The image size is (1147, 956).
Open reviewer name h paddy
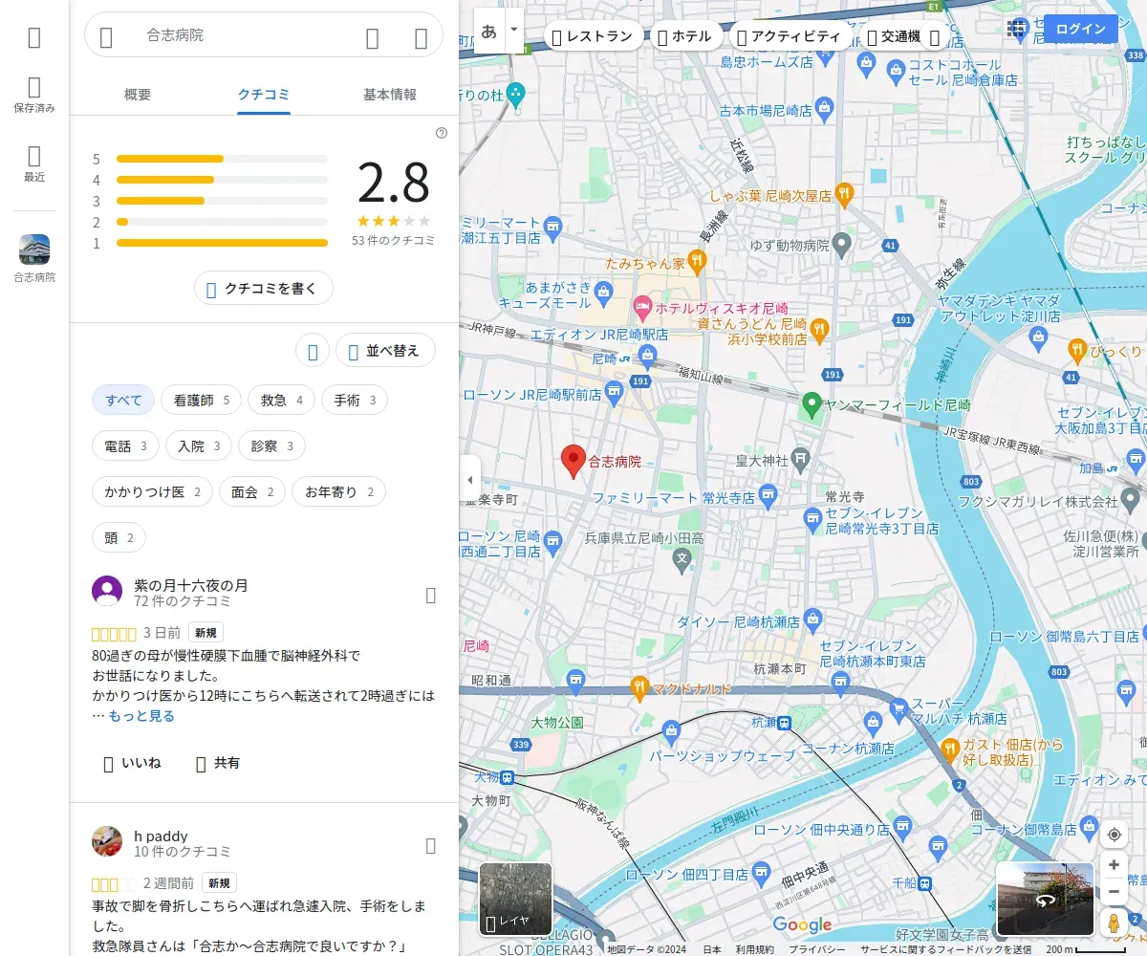click(x=161, y=836)
